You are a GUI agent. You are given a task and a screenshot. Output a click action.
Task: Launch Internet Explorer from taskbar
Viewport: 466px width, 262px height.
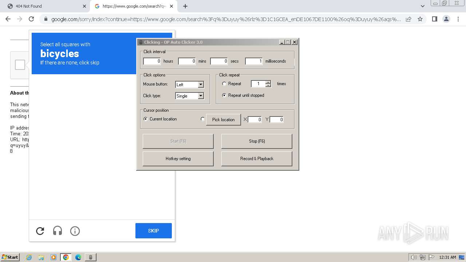click(x=29, y=257)
